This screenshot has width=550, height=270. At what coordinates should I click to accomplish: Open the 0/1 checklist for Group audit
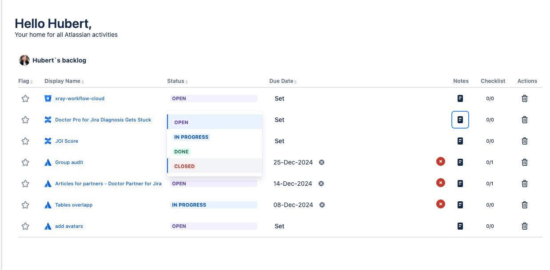(490, 162)
